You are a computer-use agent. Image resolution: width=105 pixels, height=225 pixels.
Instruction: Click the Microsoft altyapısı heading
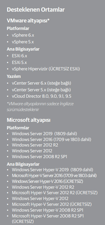tap(29, 120)
